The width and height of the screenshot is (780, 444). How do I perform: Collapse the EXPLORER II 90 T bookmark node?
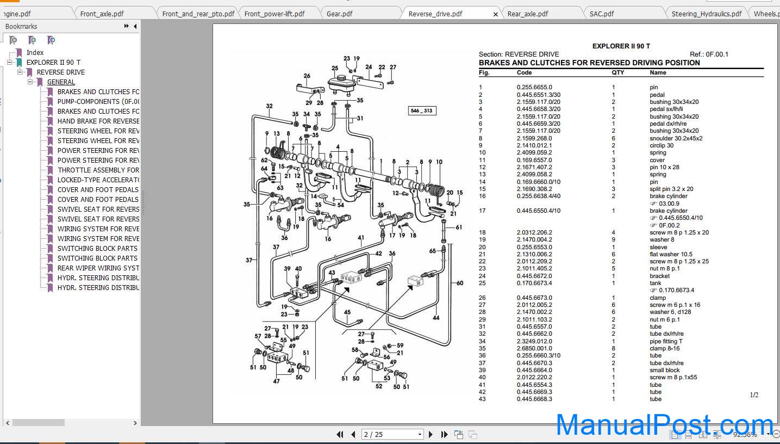pyautogui.click(x=10, y=63)
